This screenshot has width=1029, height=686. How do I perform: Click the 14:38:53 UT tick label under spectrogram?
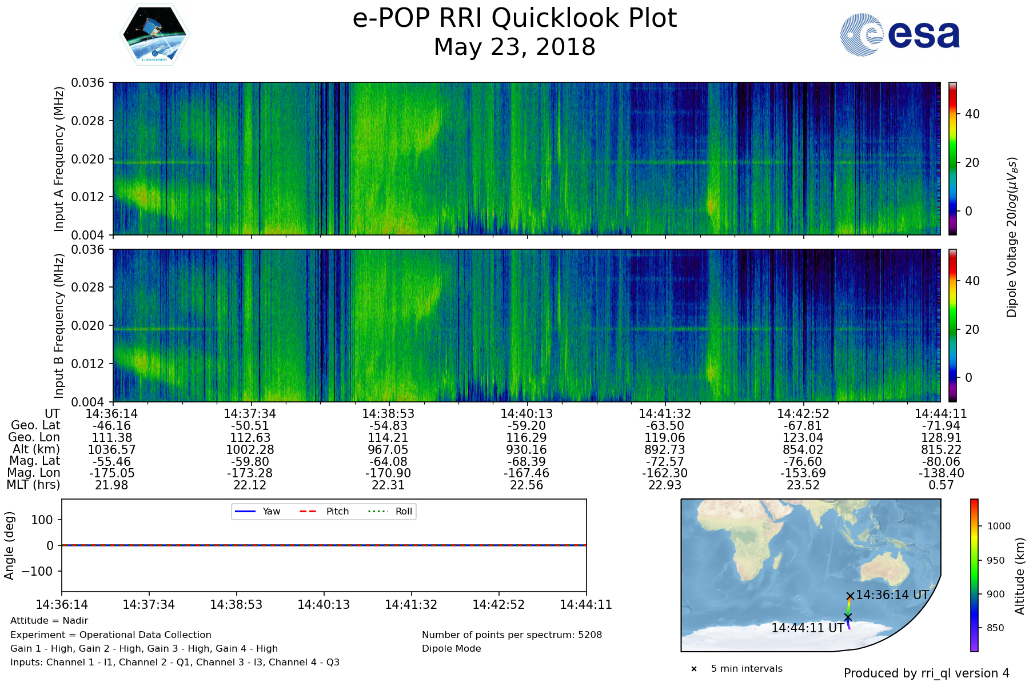388,413
